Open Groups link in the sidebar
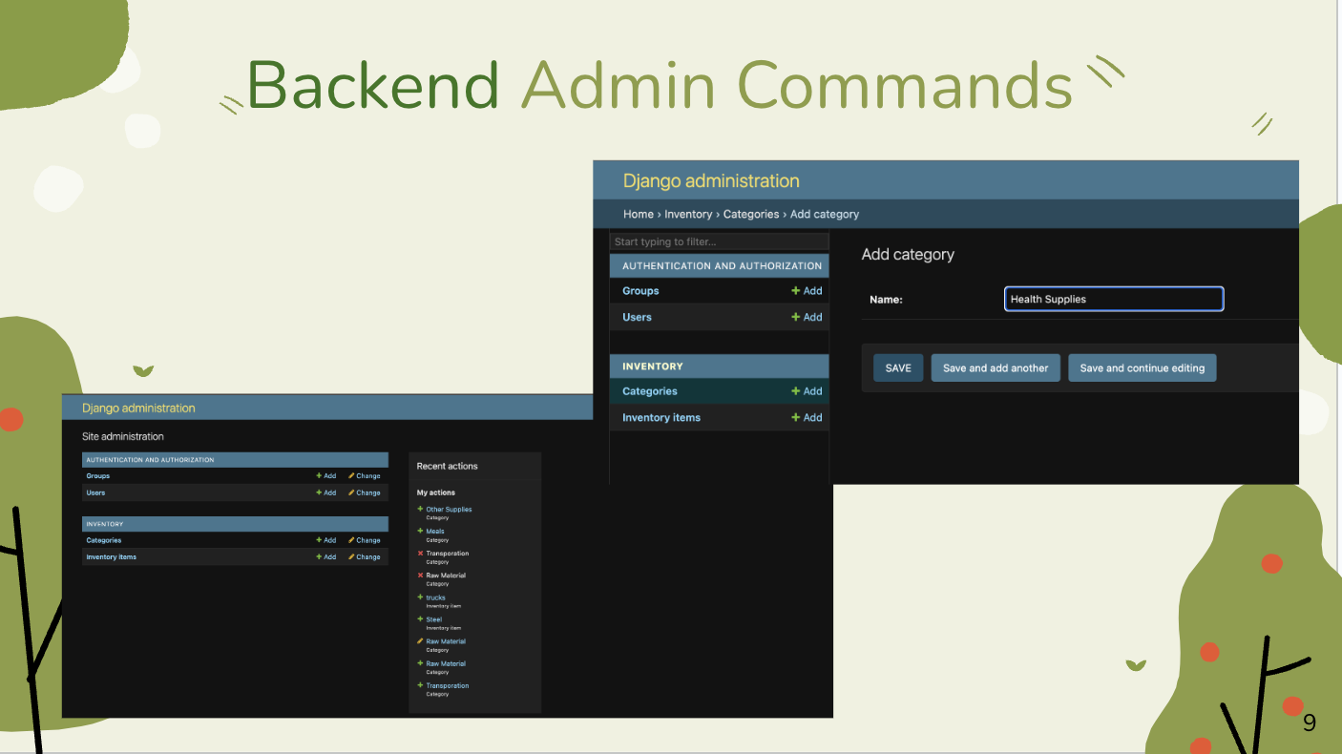 640,291
